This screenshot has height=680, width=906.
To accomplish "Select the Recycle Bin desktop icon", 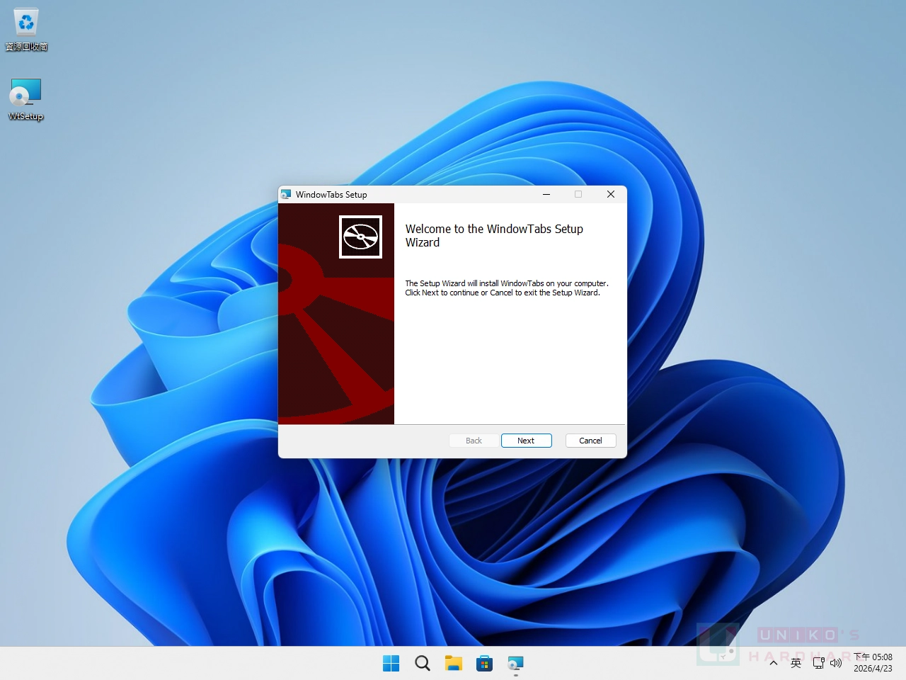I will click(x=26, y=30).
